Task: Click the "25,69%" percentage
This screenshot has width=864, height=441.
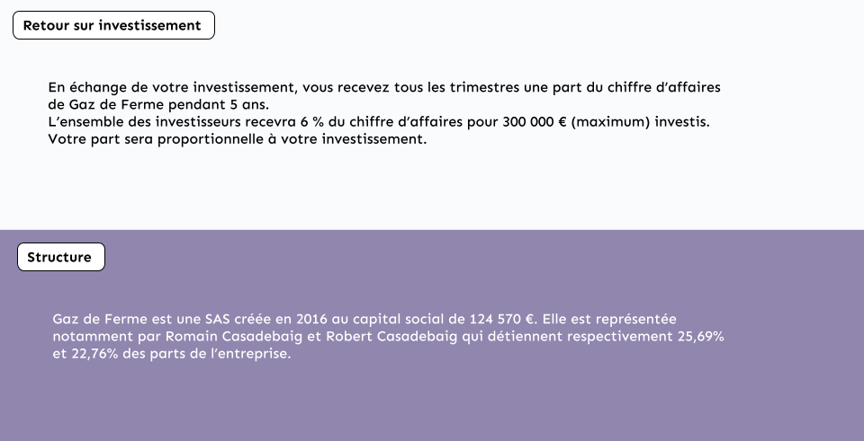Action: click(701, 336)
